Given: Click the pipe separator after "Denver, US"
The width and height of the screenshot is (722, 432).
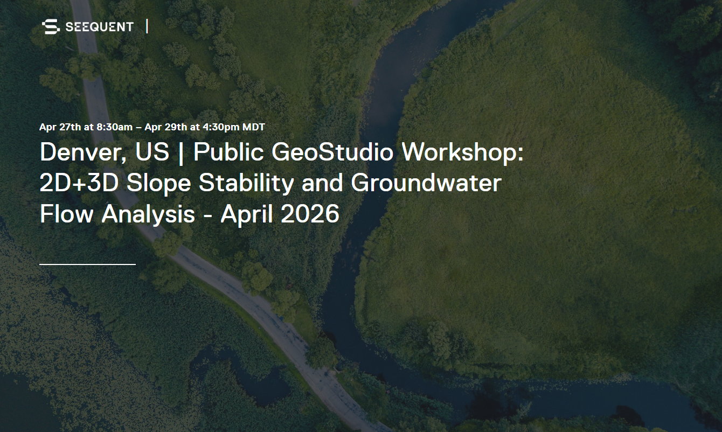Looking at the screenshot, I should (x=181, y=152).
